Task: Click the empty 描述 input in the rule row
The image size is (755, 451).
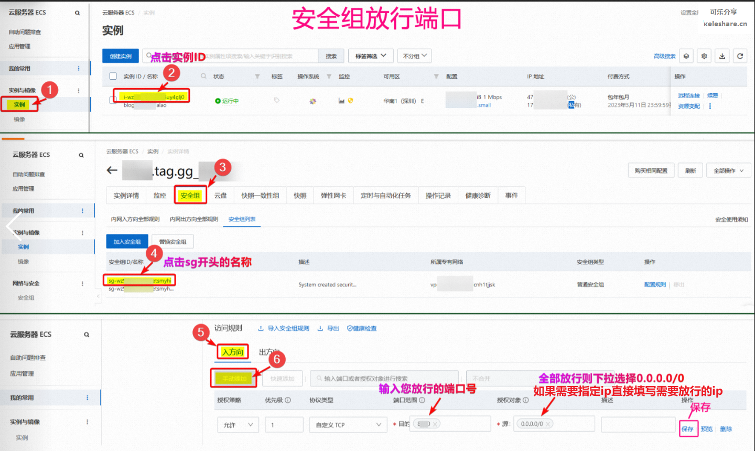Action: pyautogui.click(x=638, y=425)
